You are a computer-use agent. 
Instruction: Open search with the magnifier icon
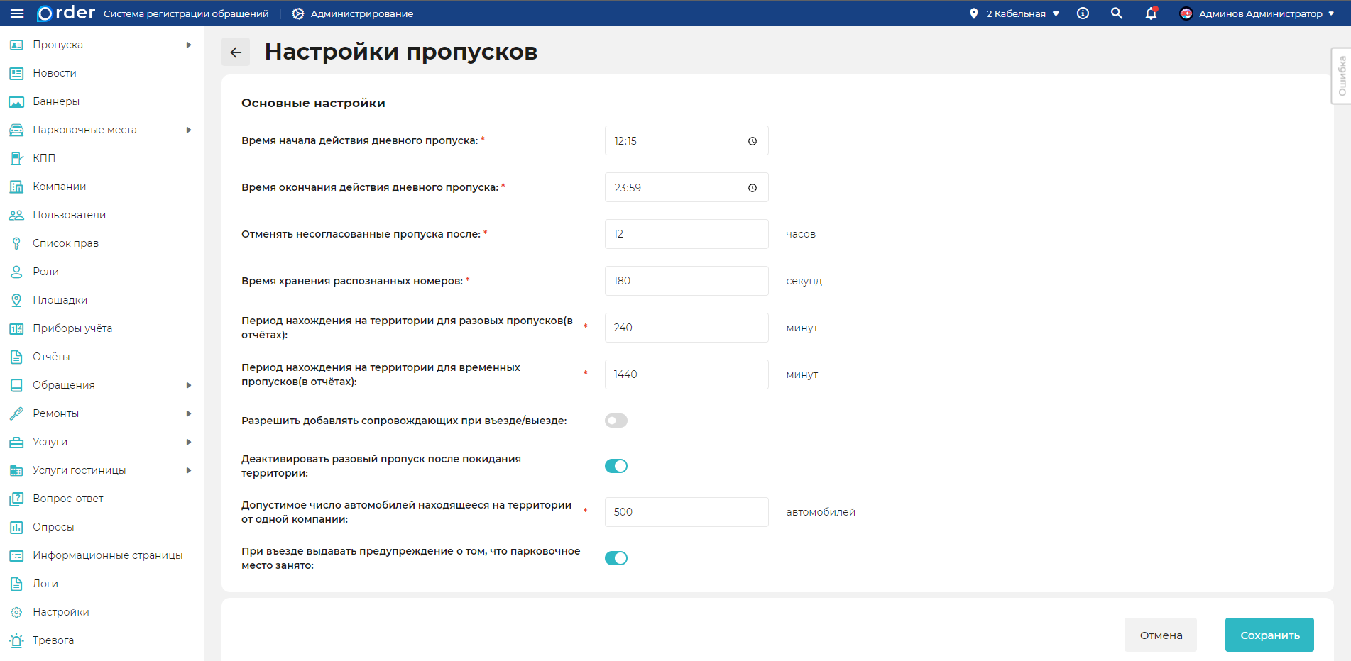1117,13
